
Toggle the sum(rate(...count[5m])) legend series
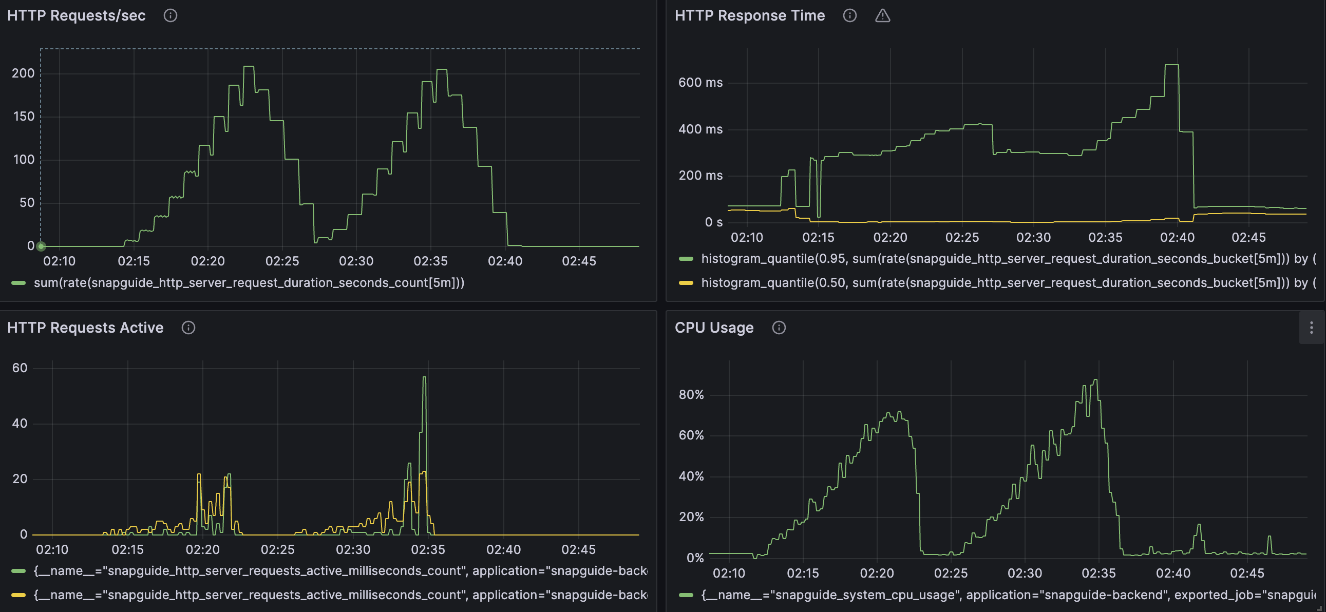pos(249,282)
